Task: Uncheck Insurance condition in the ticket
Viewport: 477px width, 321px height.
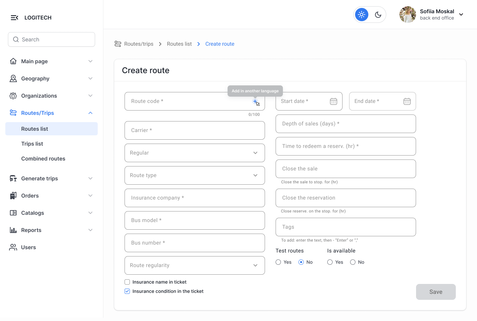Action: [127, 291]
